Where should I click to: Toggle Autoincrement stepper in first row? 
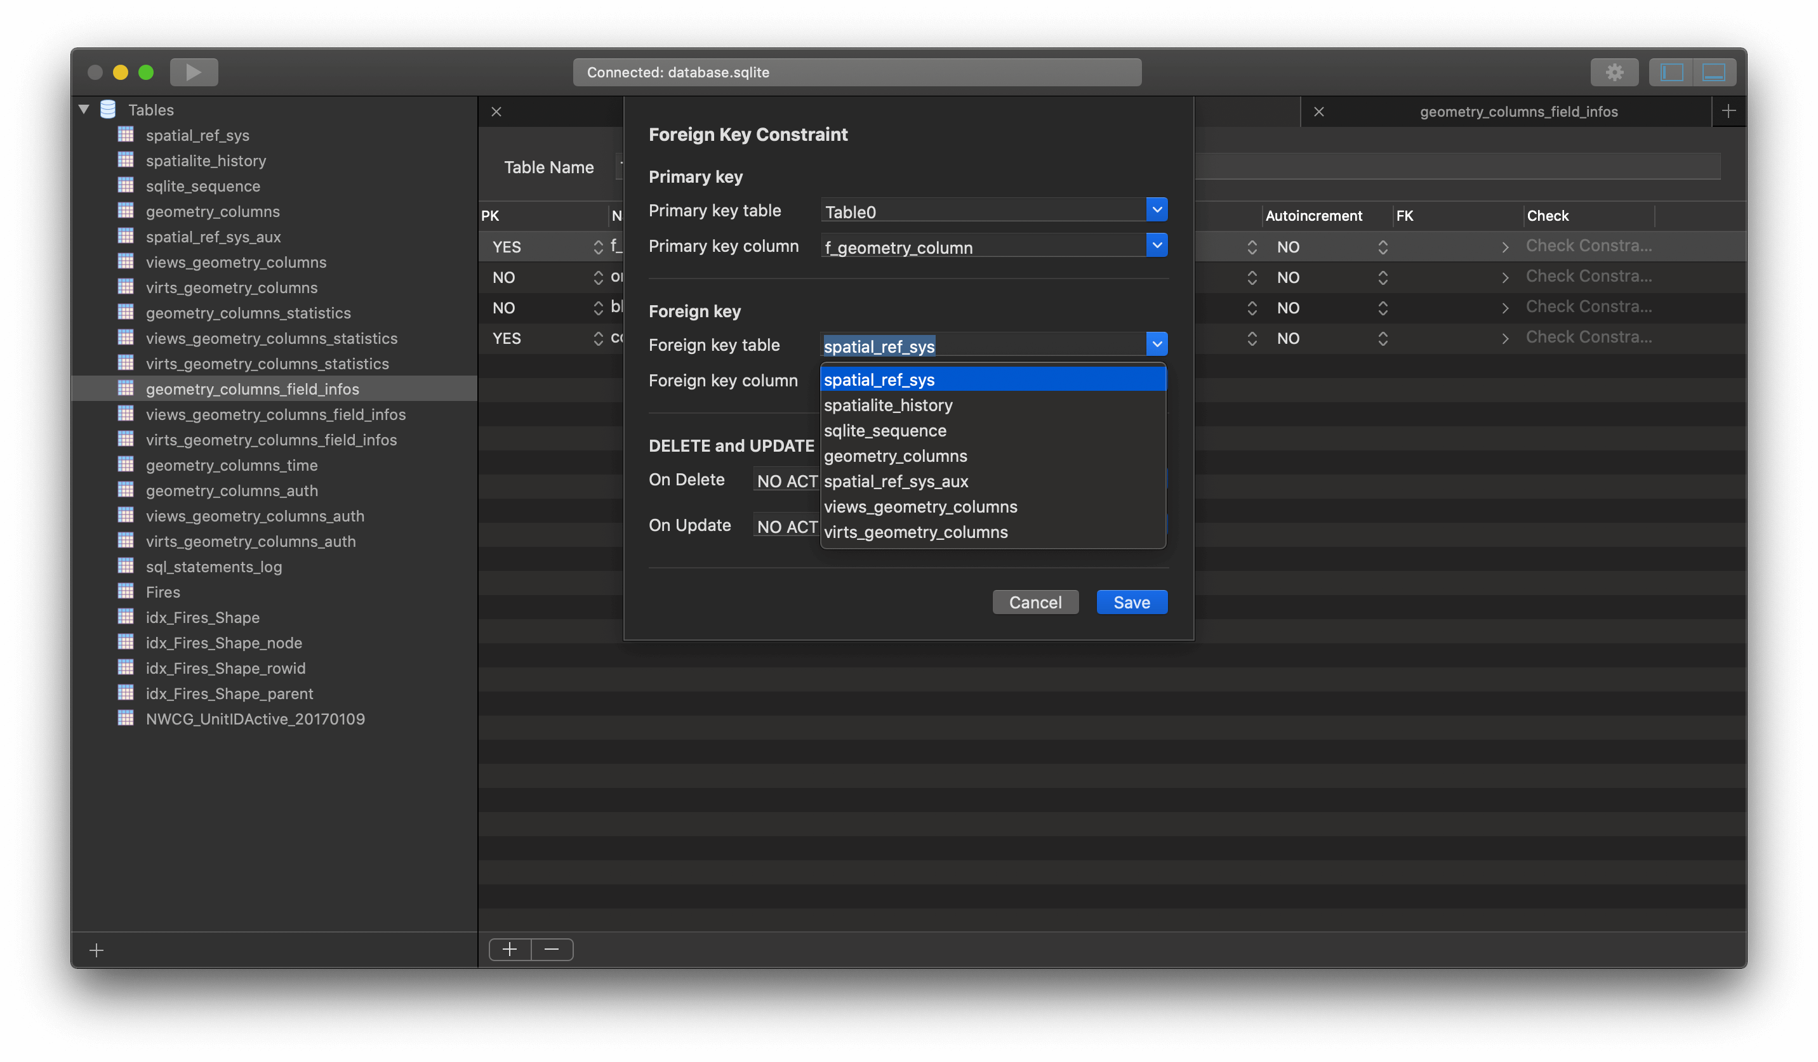tap(1383, 247)
